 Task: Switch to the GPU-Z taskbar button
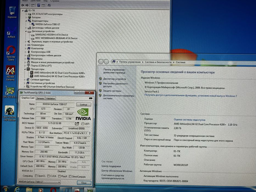pos(89,190)
